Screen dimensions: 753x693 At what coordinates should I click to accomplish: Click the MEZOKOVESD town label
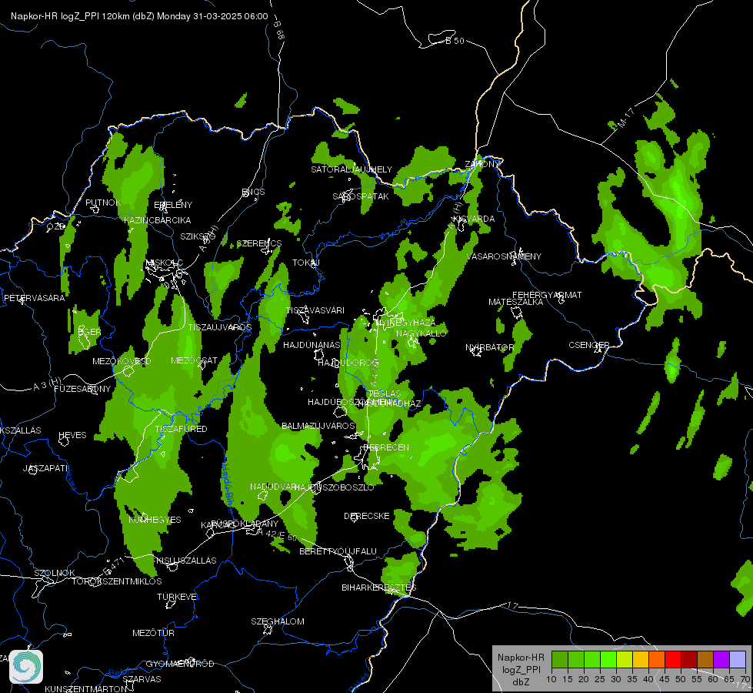122,361
